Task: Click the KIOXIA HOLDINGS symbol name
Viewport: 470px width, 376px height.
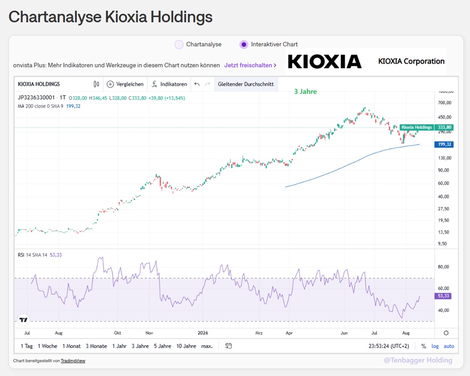Action: (x=39, y=84)
